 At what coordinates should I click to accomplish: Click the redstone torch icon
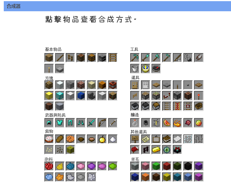[x=199, y=96]
